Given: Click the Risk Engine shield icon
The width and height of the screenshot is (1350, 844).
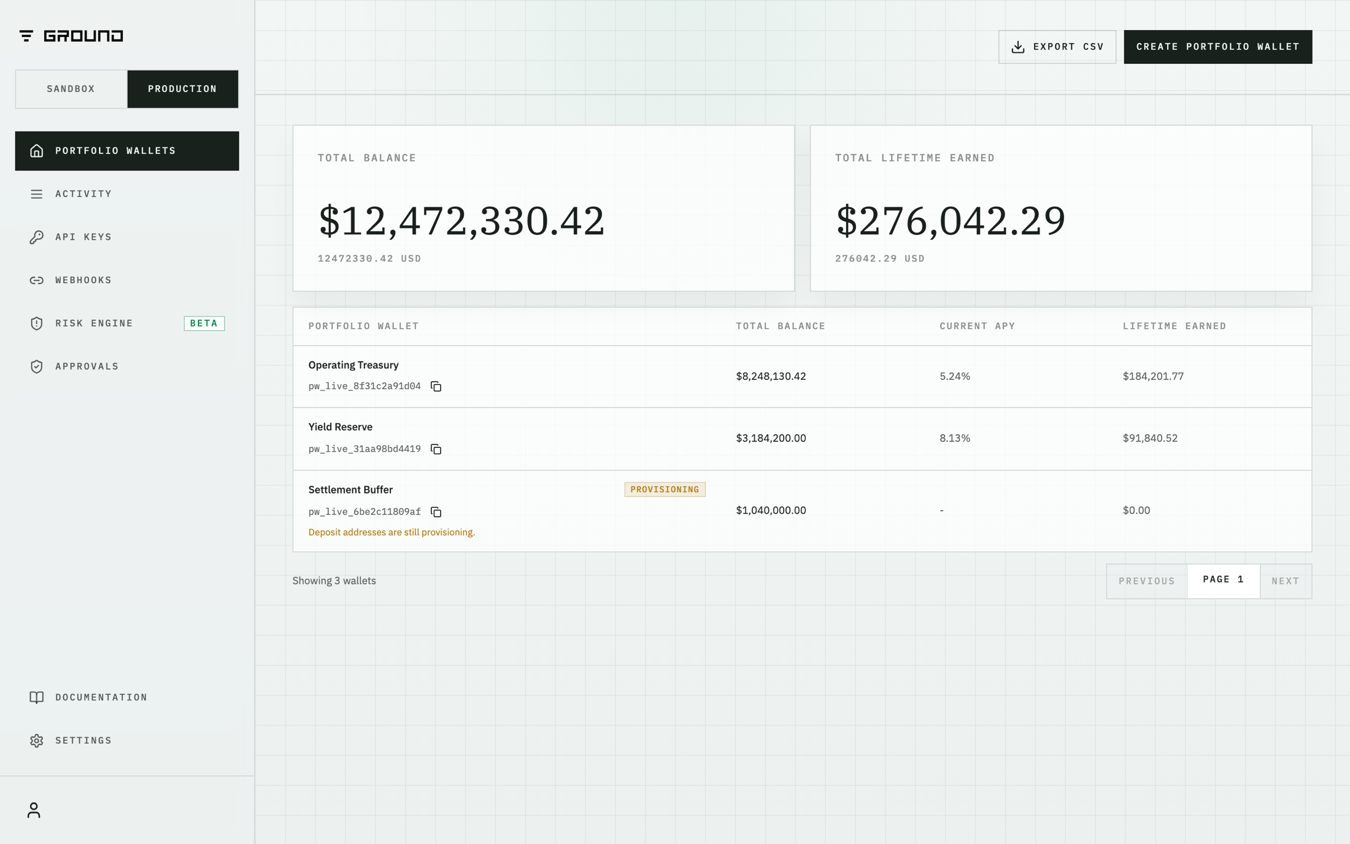Looking at the screenshot, I should coord(37,323).
